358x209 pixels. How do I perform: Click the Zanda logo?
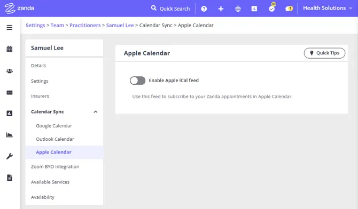(19, 9)
